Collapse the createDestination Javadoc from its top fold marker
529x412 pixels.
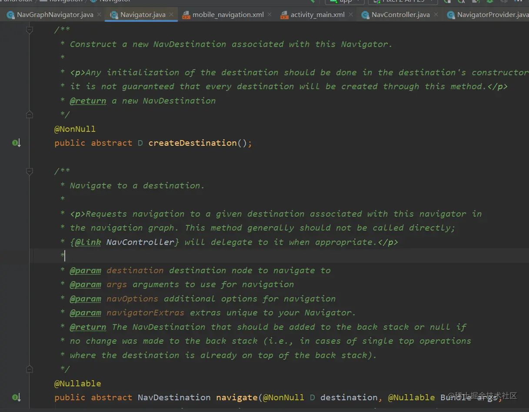point(30,30)
